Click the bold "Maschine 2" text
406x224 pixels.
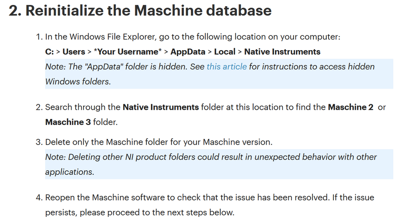point(350,107)
